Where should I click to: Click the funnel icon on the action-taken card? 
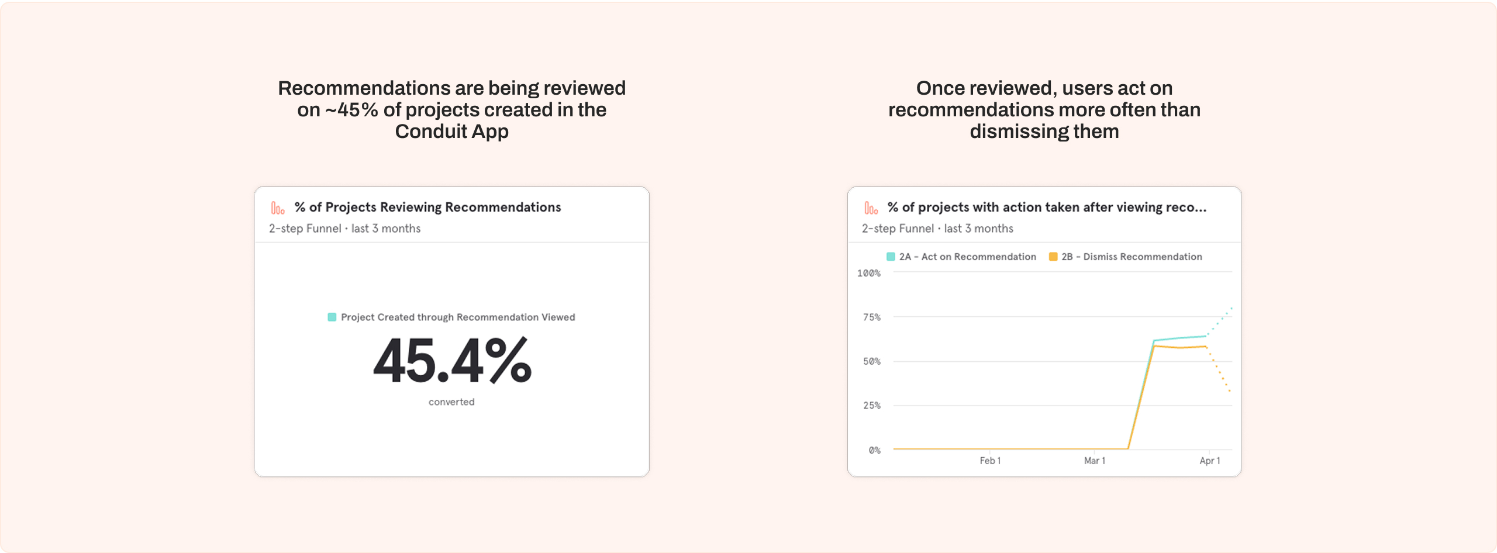click(871, 208)
